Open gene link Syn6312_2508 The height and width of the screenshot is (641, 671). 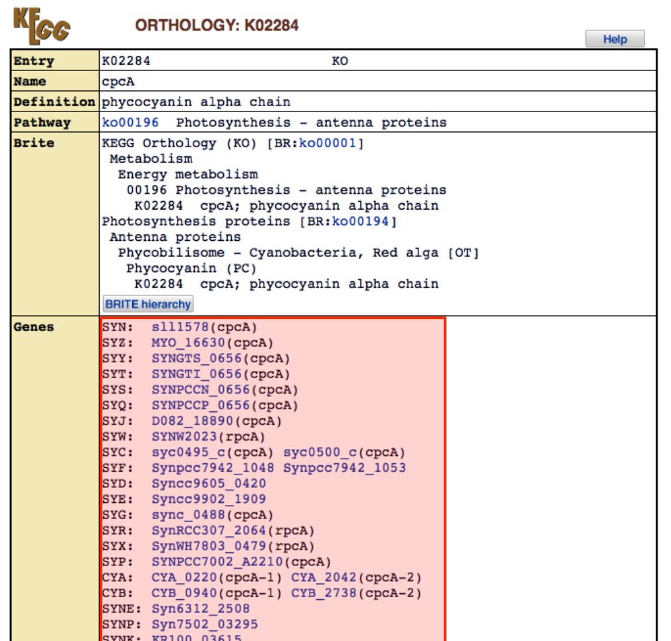(201, 608)
